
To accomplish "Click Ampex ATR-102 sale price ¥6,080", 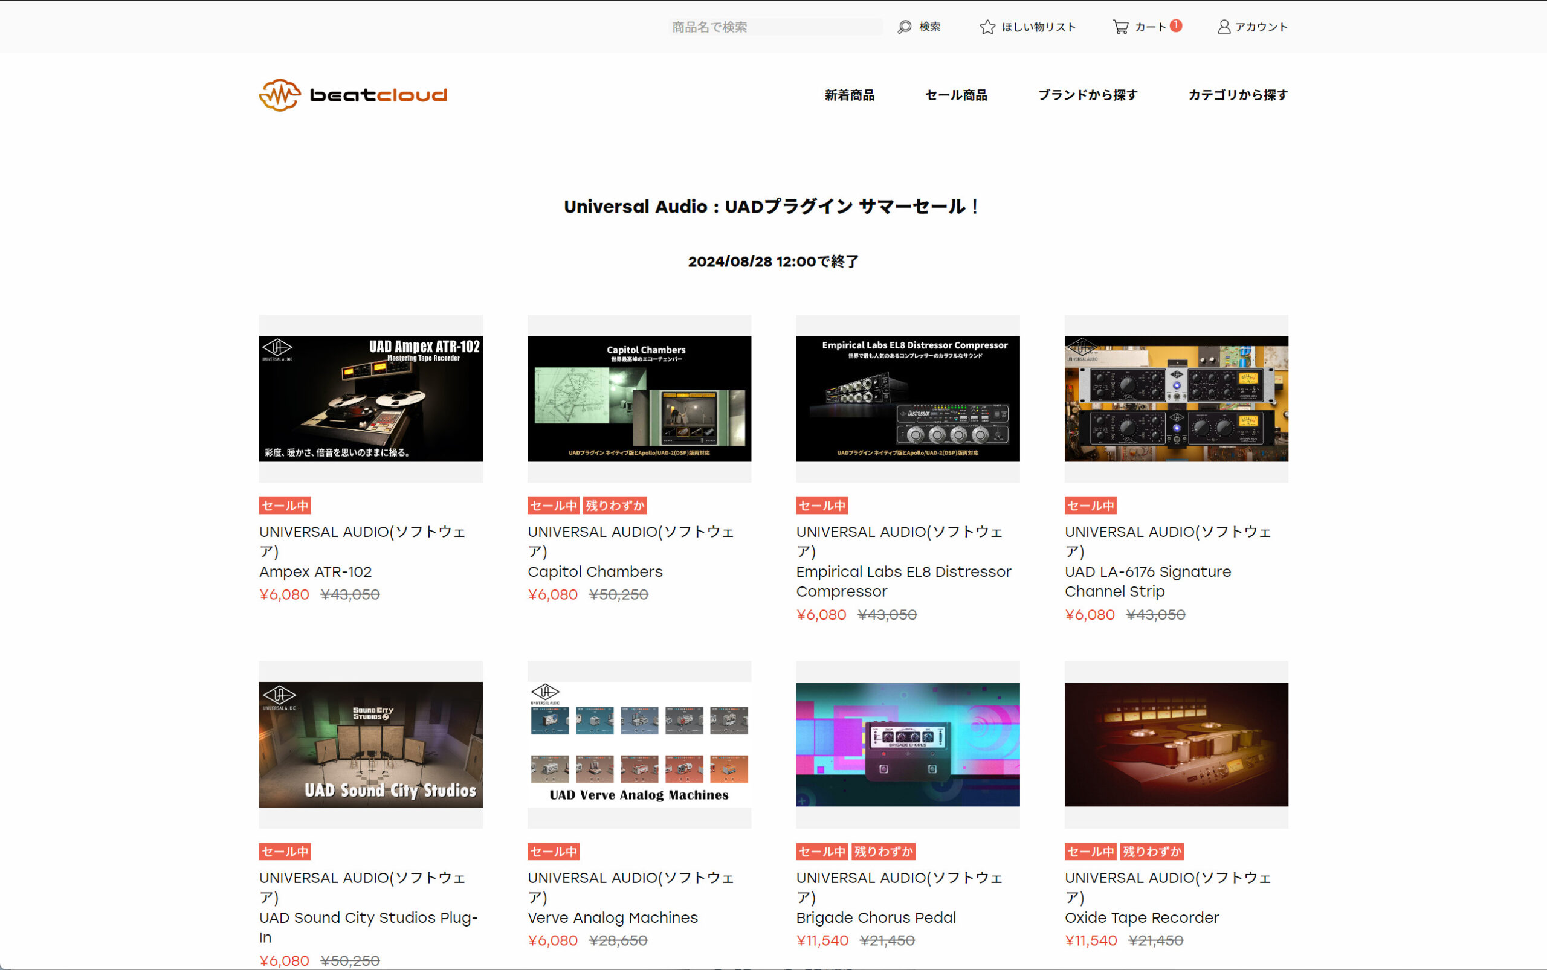I will (285, 595).
